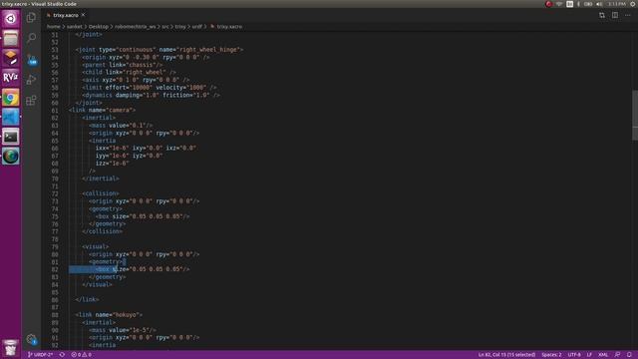Open the Trash from the dock
The image size is (638, 359).
coord(11,348)
